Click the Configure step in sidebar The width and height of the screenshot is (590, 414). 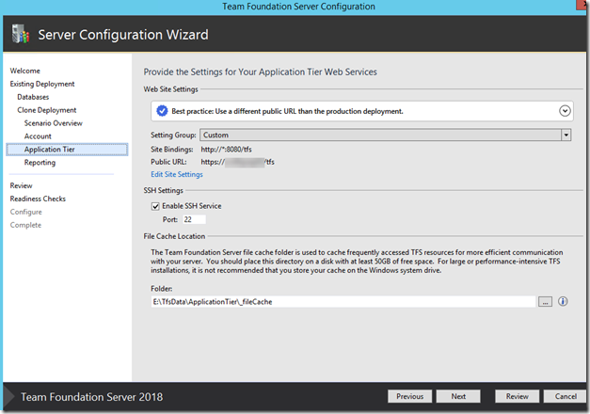26,212
